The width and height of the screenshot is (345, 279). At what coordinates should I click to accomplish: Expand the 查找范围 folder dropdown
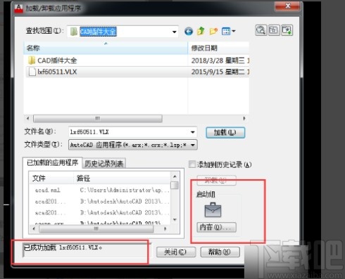pyautogui.click(x=174, y=32)
